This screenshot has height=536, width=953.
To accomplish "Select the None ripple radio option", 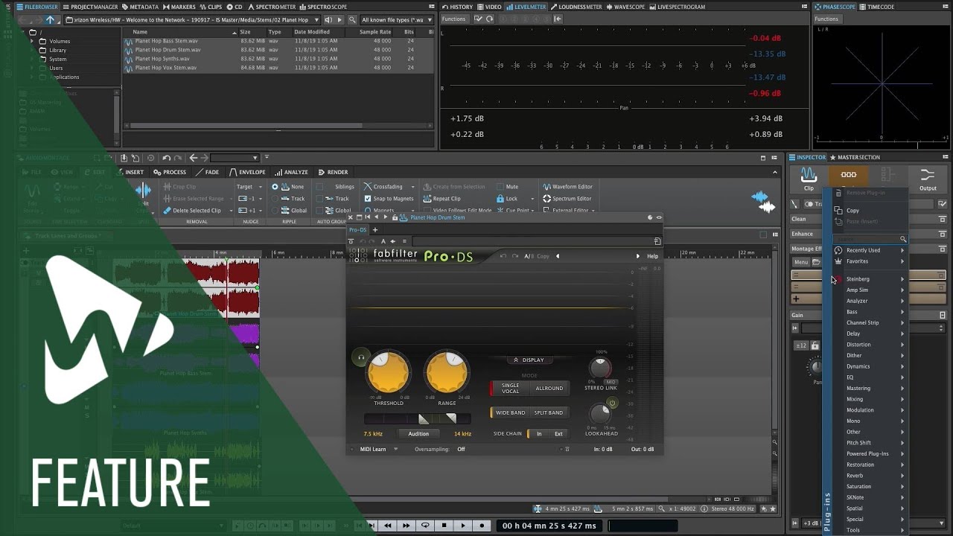I will point(275,187).
